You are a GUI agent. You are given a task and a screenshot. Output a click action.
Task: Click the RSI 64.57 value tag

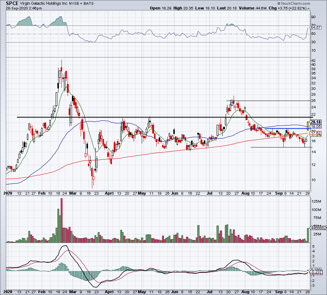[x=315, y=28]
